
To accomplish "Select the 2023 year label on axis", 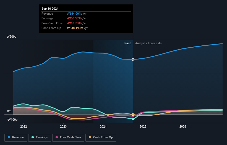I will 63,127.
